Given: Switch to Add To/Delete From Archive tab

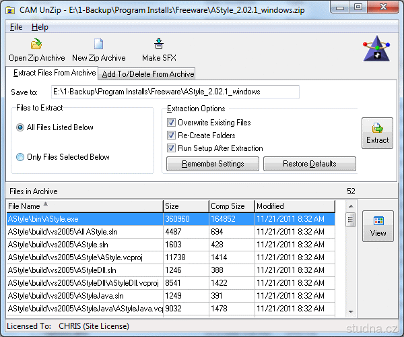Looking at the screenshot, I should pyautogui.click(x=147, y=74).
